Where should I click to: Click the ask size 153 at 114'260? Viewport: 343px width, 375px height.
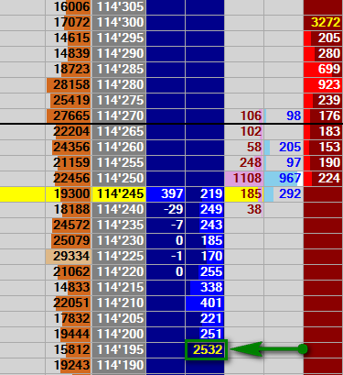(324, 147)
